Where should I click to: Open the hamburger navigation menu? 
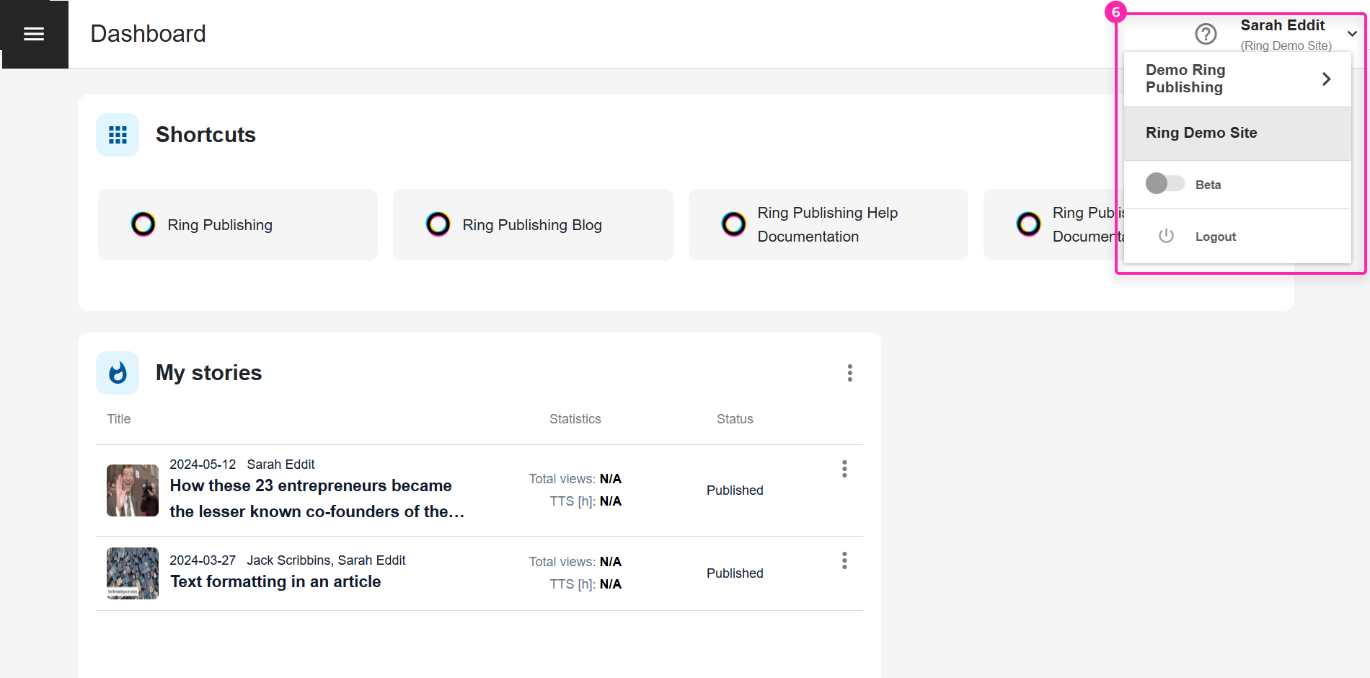tap(34, 34)
